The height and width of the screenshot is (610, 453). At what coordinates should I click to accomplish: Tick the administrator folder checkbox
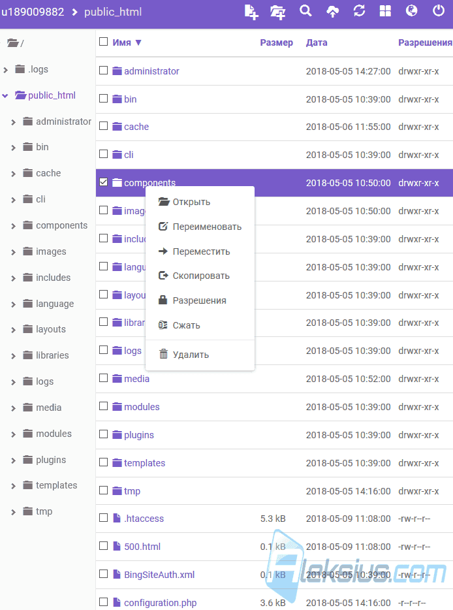(x=103, y=71)
